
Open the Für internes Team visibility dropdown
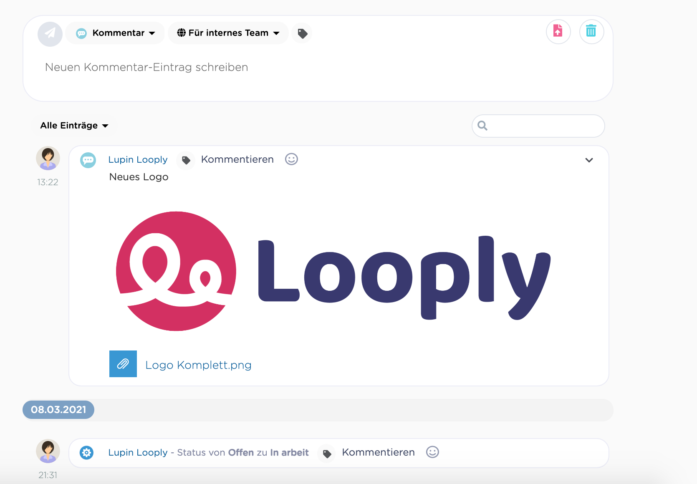(228, 33)
